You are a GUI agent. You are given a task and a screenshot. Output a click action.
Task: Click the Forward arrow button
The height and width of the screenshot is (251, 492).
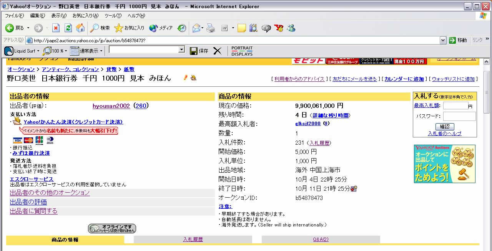[x=38, y=28]
